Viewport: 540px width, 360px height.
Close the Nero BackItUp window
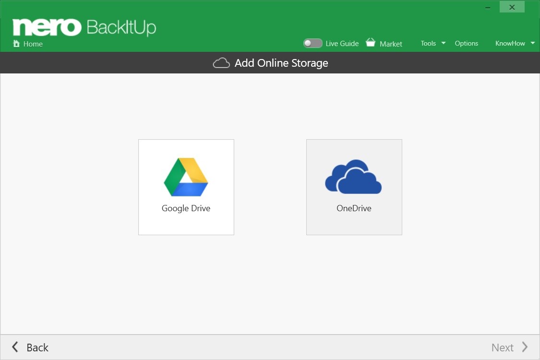click(512, 7)
